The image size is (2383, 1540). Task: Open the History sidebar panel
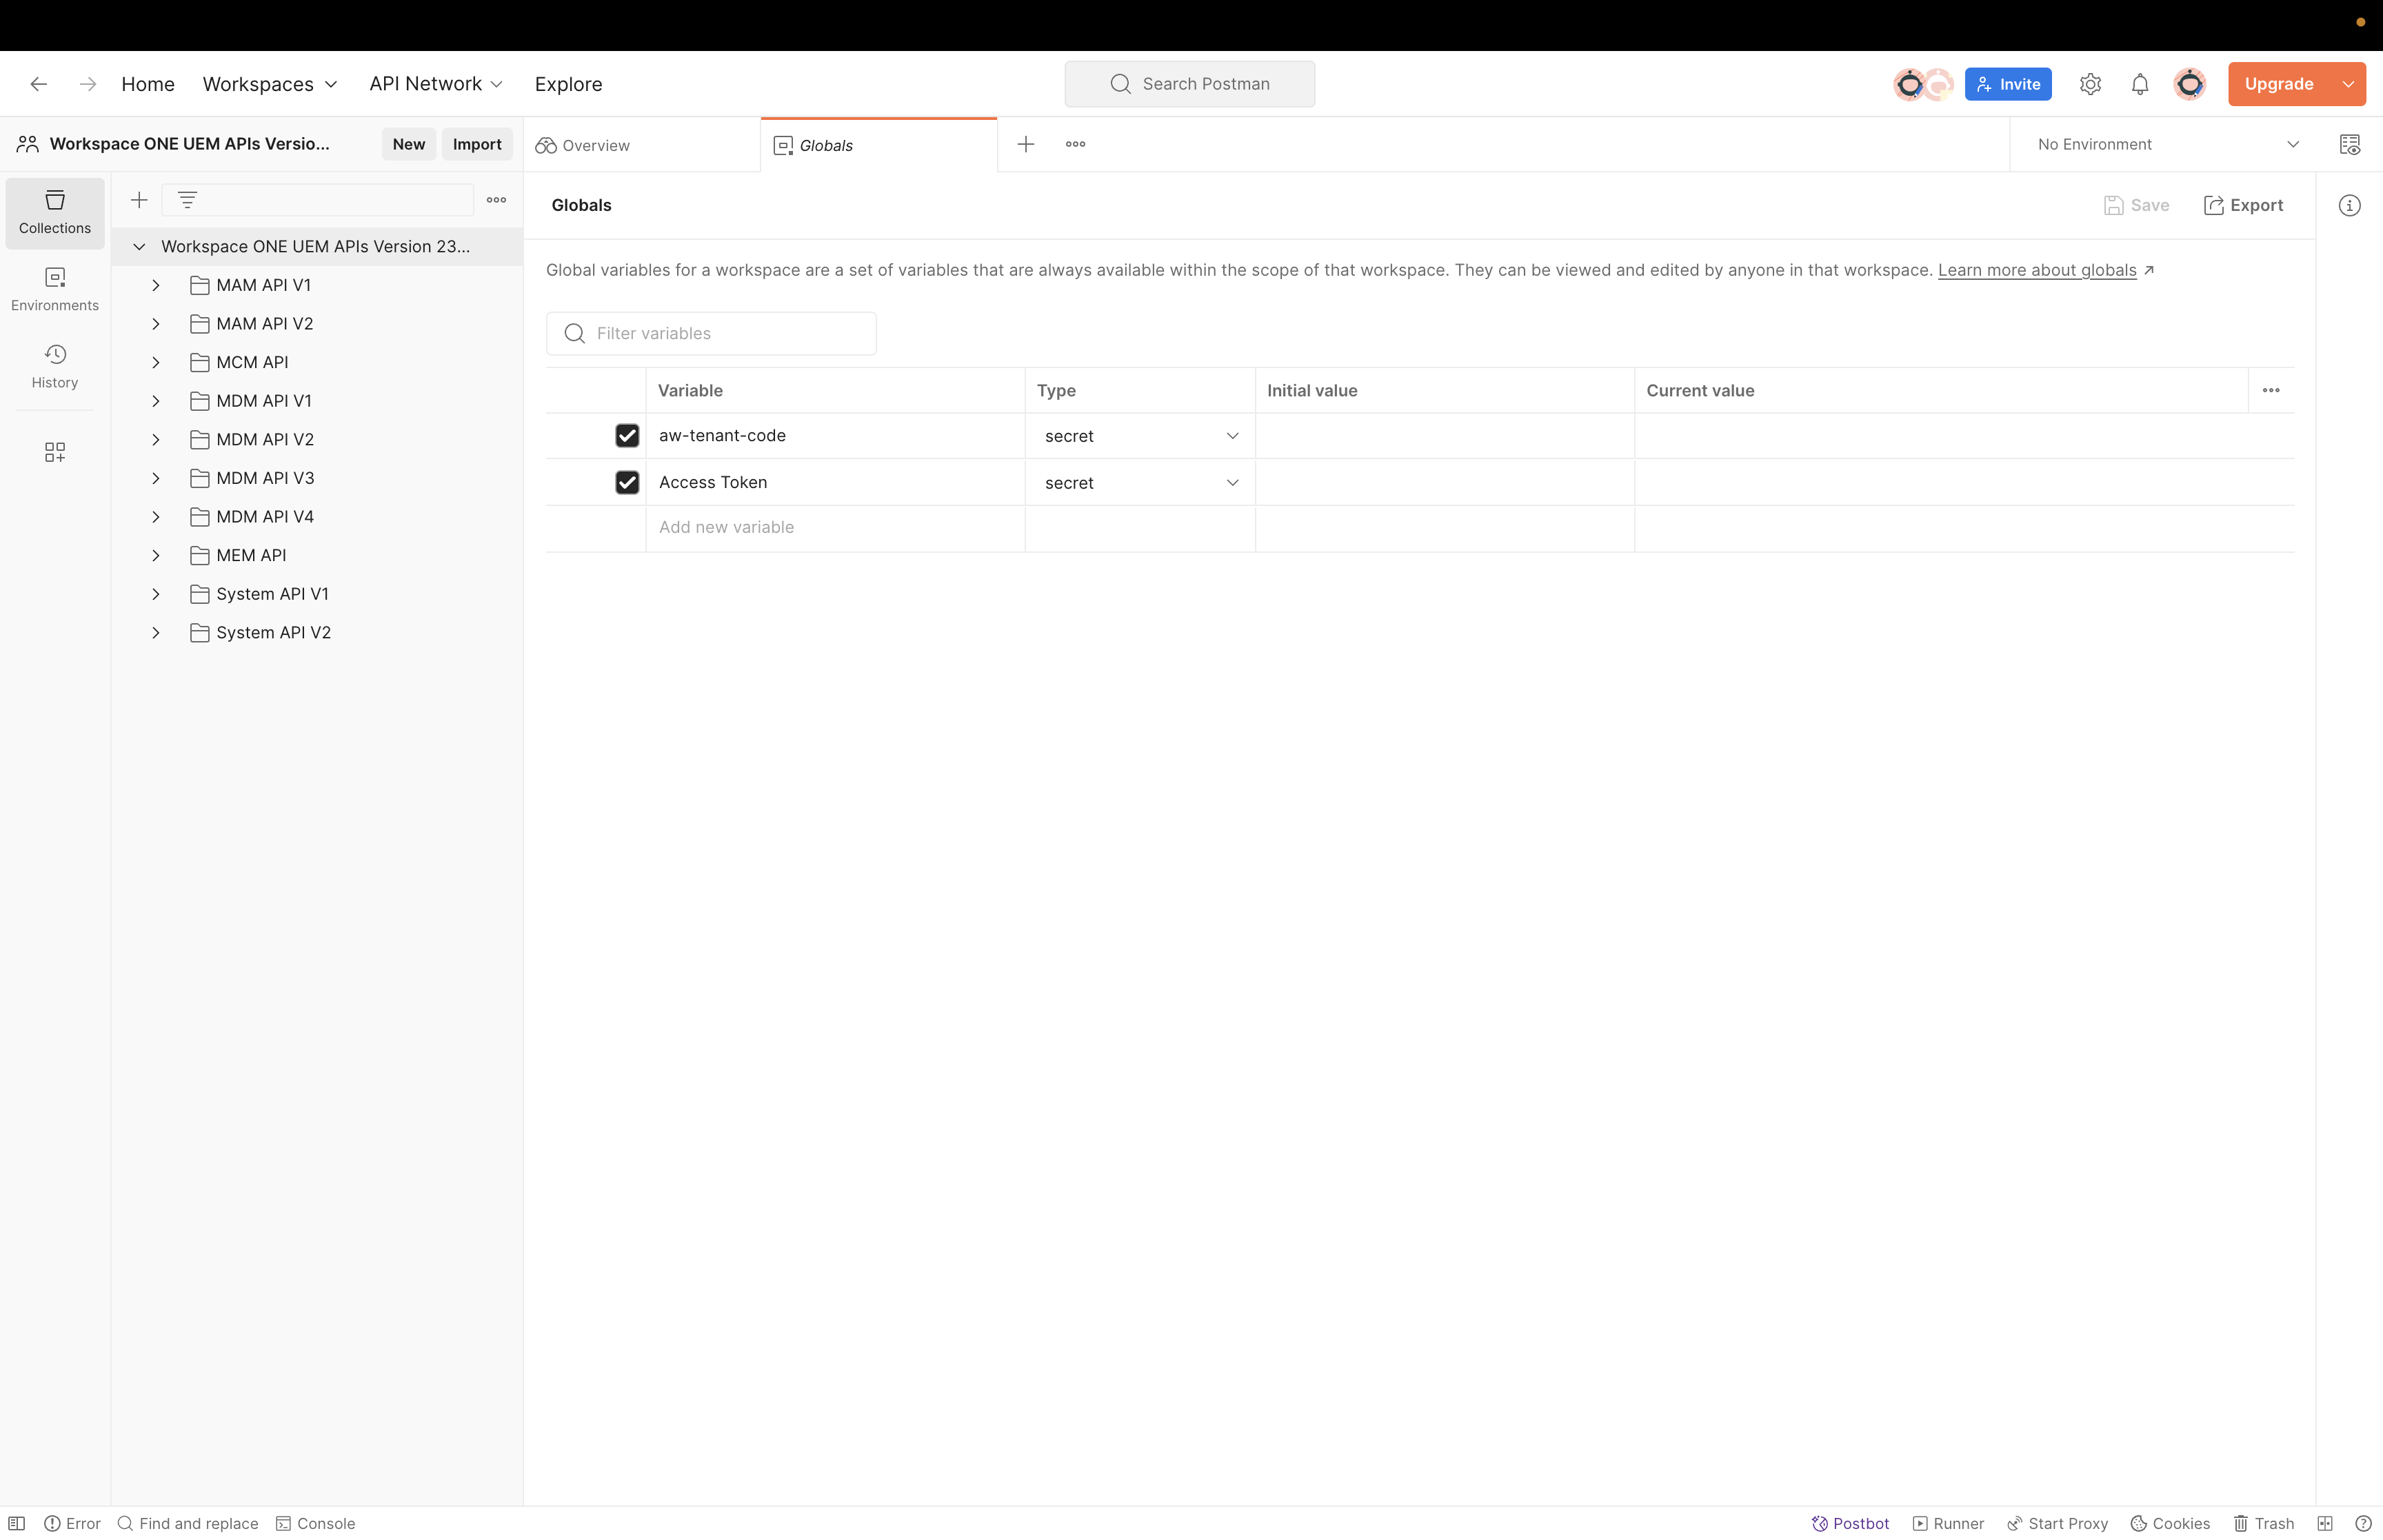[54, 367]
